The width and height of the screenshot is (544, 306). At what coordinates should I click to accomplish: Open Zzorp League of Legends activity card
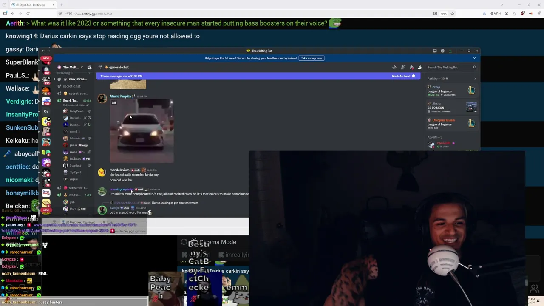coord(452,91)
